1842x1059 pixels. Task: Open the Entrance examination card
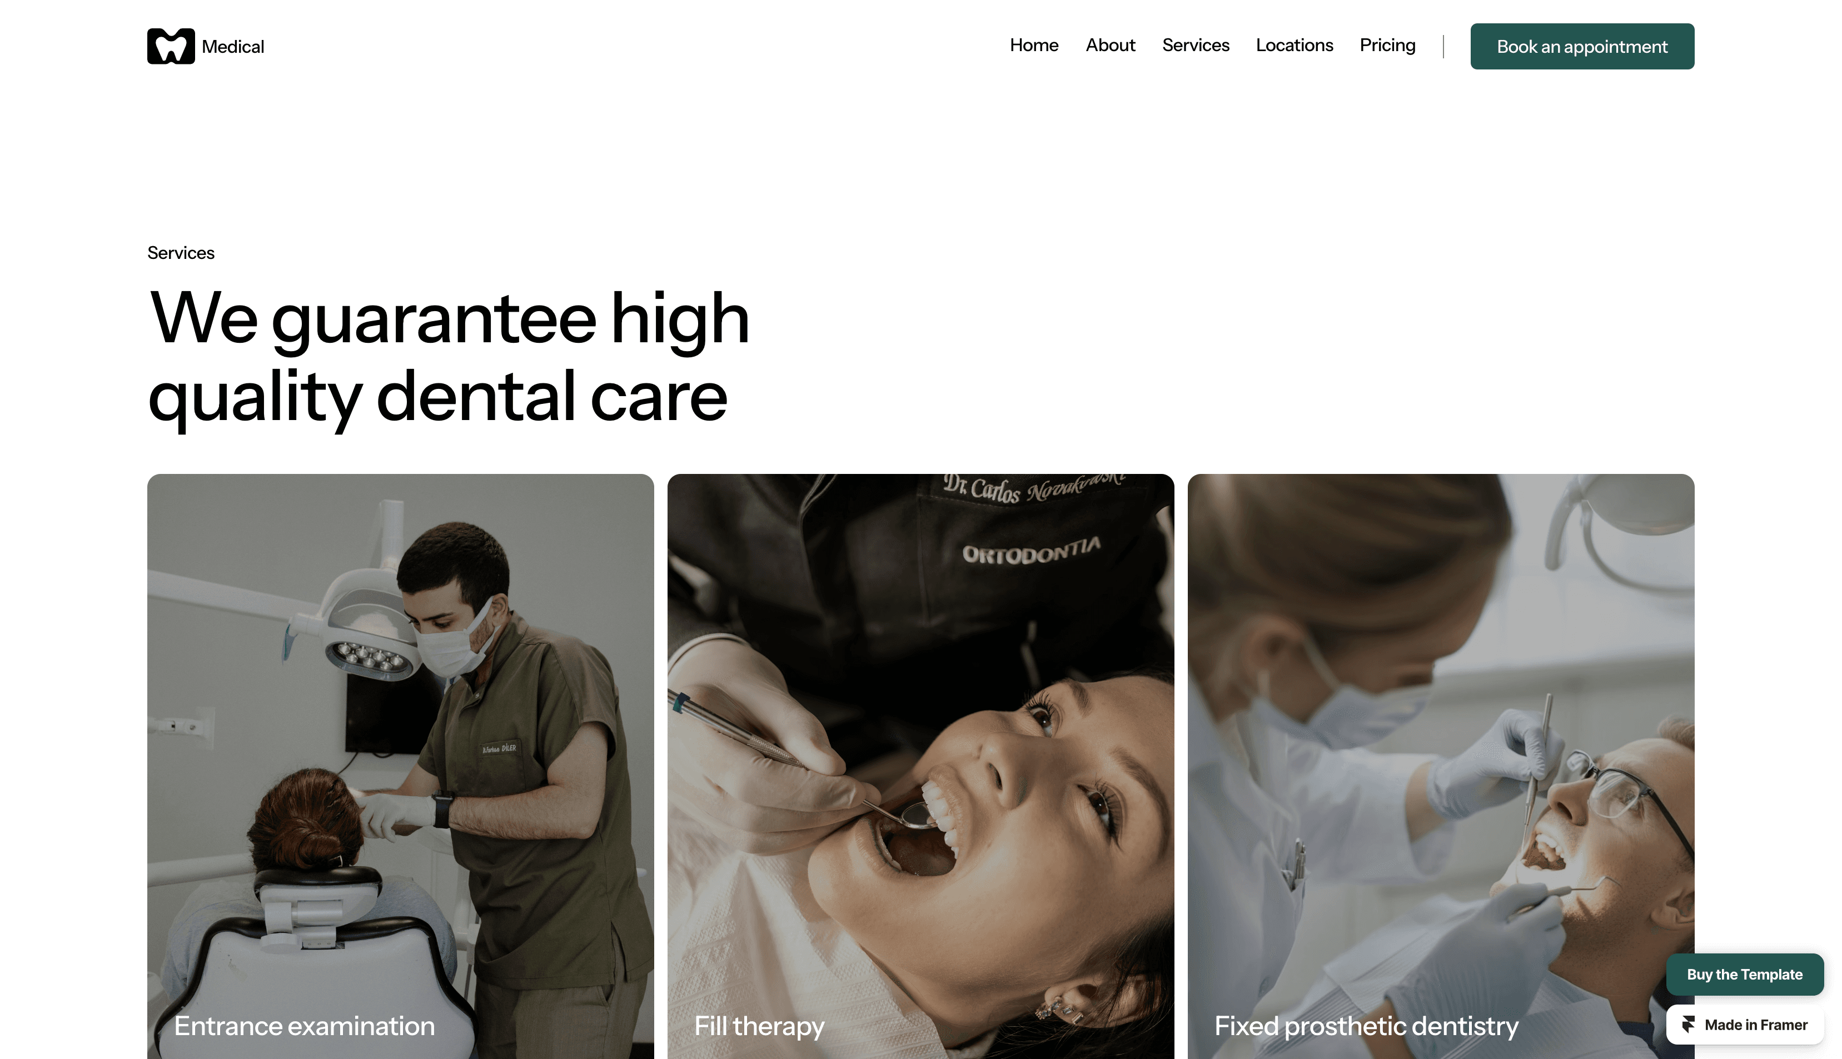tap(400, 766)
